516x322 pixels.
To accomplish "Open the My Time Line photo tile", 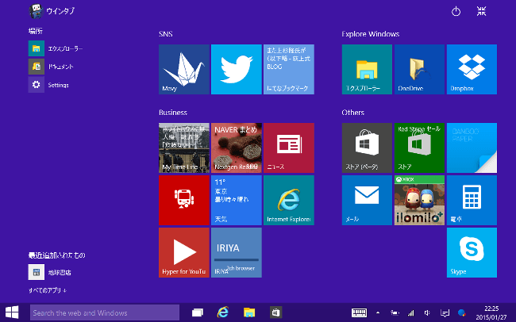I will tap(184, 148).
